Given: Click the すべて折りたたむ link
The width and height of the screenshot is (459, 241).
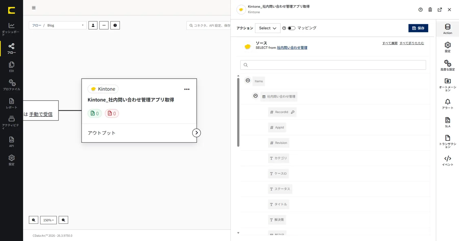Looking at the screenshot, I should (x=412, y=43).
